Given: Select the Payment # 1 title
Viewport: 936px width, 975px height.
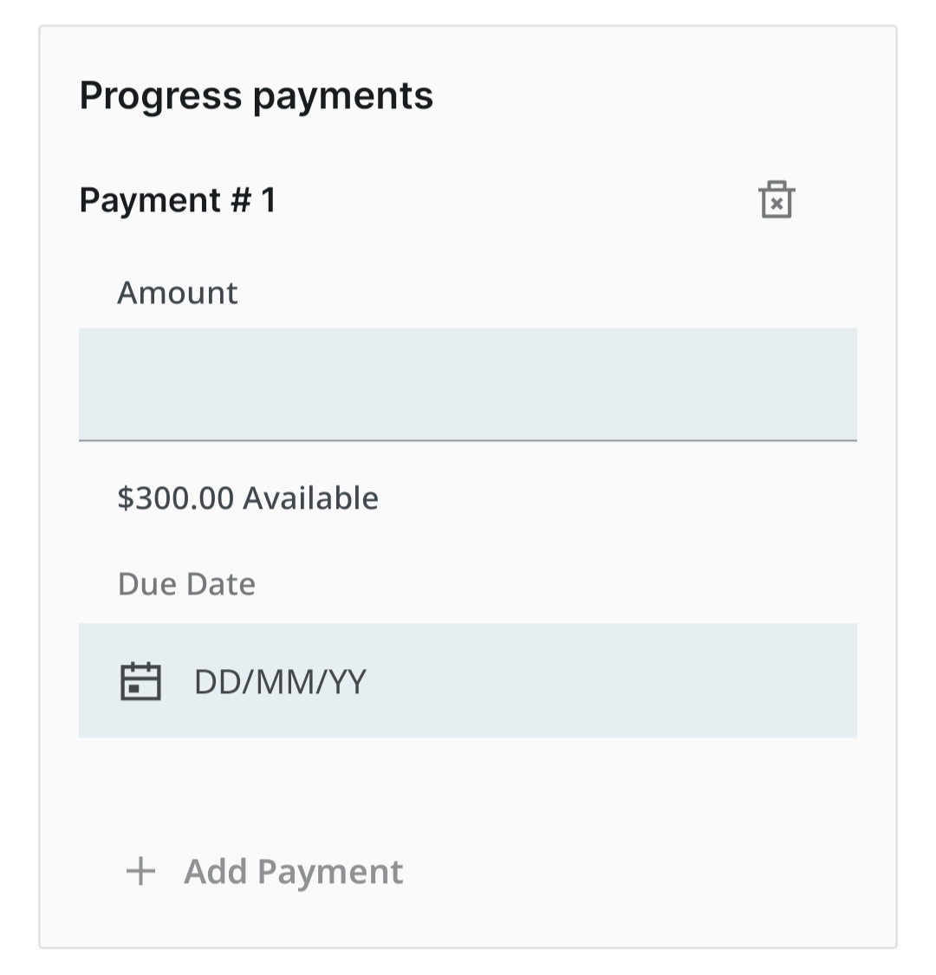Looking at the screenshot, I should [x=177, y=200].
